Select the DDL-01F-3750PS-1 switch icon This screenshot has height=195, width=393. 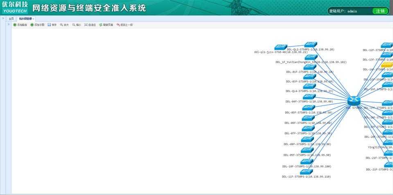click(x=310, y=67)
